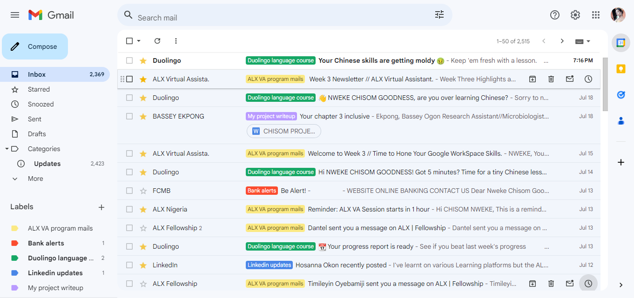Select the BASSEY EKPONG email checkbox
The image size is (634, 298).
[129, 116]
